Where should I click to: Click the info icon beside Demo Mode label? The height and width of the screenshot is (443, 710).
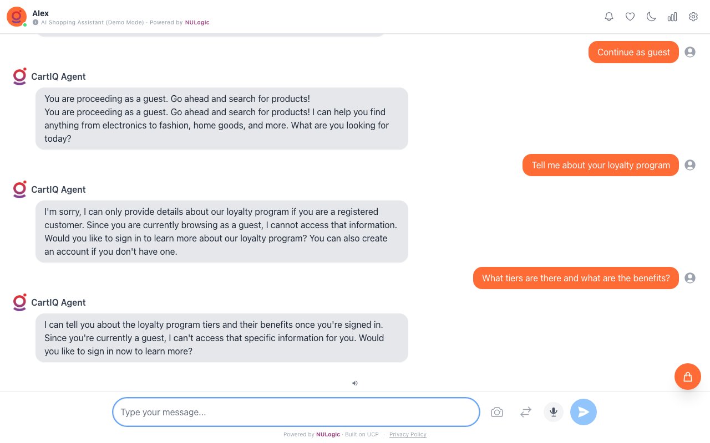click(36, 23)
